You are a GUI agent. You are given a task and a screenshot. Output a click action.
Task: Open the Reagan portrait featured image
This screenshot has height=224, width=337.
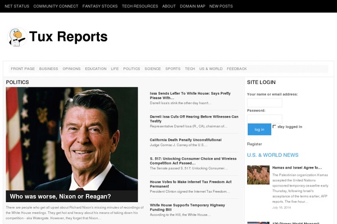click(x=72, y=139)
